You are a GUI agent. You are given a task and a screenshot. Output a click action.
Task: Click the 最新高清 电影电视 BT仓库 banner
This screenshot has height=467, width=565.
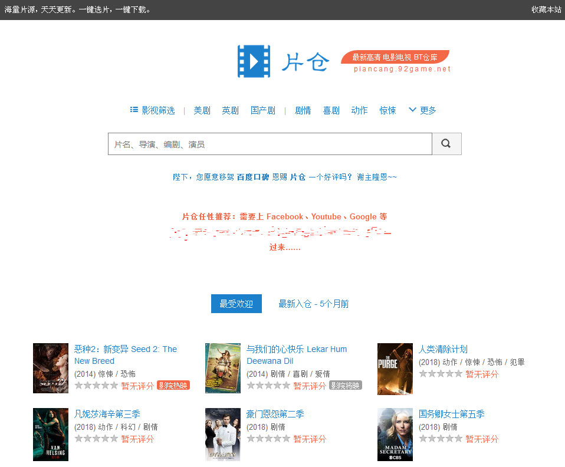coord(395,57)
